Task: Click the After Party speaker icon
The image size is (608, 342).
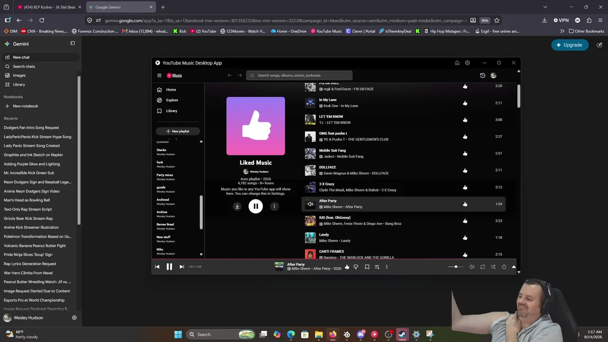Action: point(310,204)
